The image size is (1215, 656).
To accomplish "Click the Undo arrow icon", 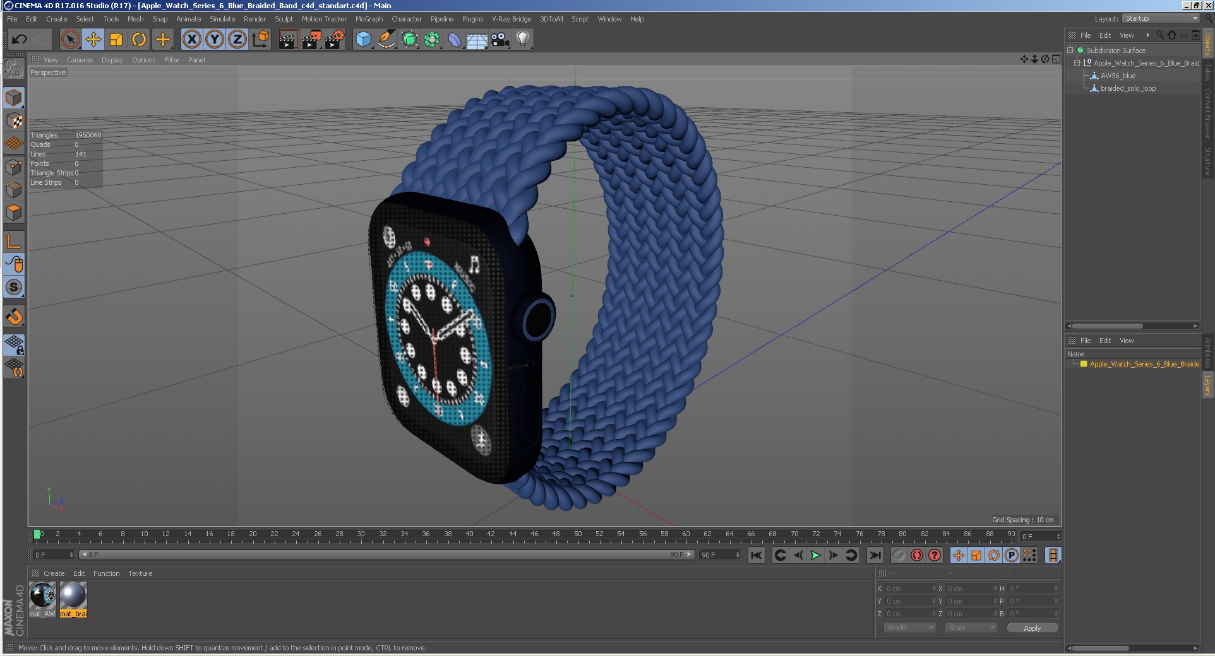I will point(19,40).
